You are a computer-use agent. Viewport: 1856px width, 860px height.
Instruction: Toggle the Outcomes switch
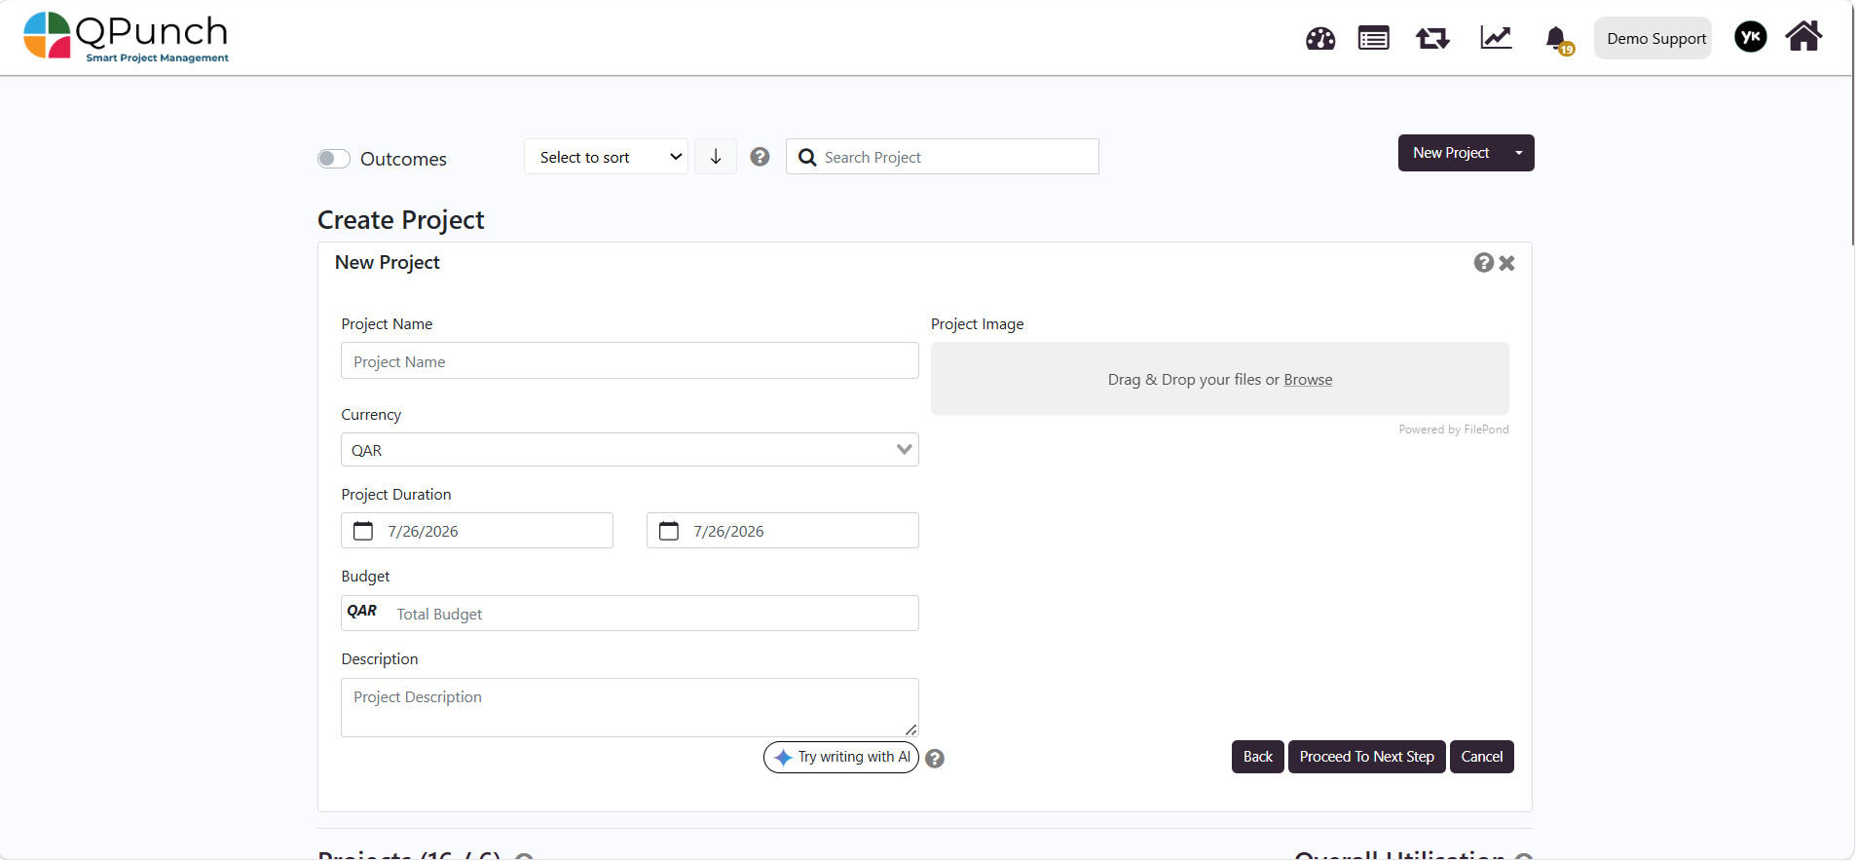click(x=334, y=159)
